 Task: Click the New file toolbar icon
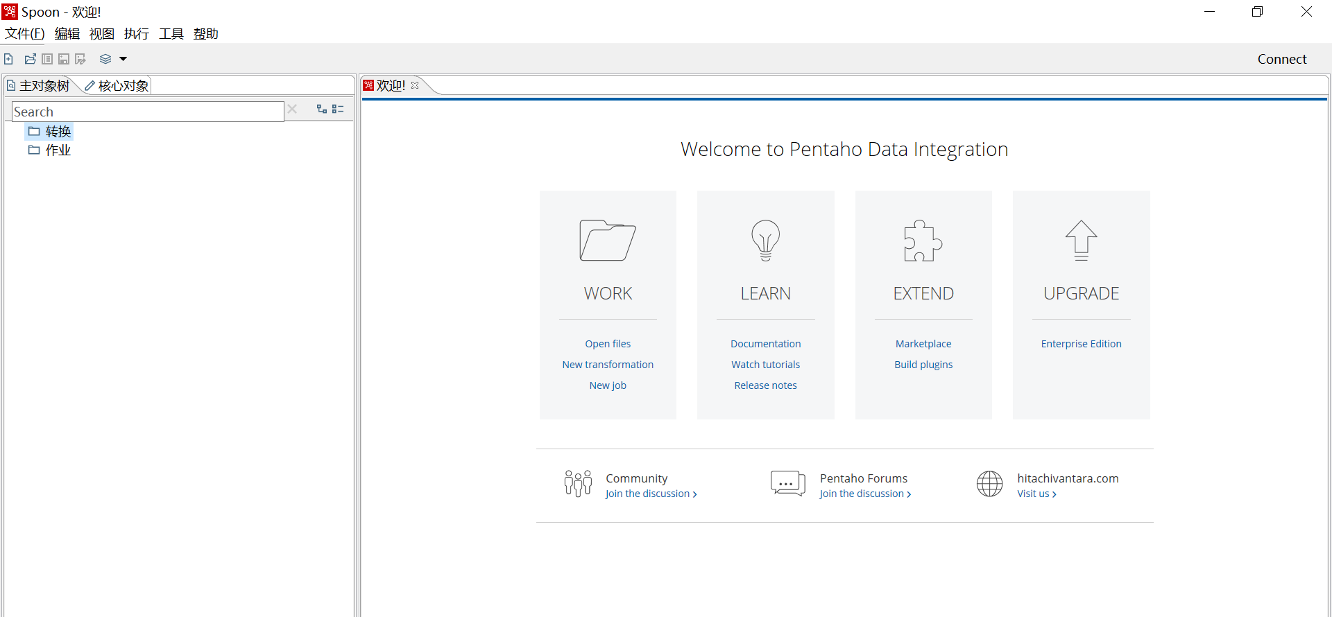[8, 59]
